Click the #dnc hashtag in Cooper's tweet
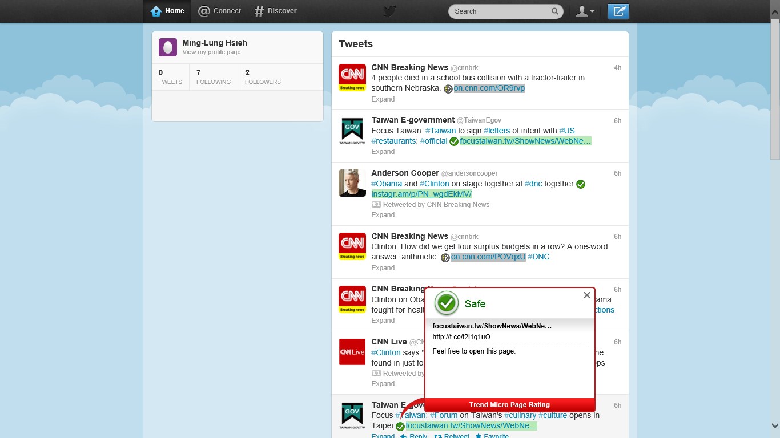This screenshot has width=780, height=438. [533, 184]
